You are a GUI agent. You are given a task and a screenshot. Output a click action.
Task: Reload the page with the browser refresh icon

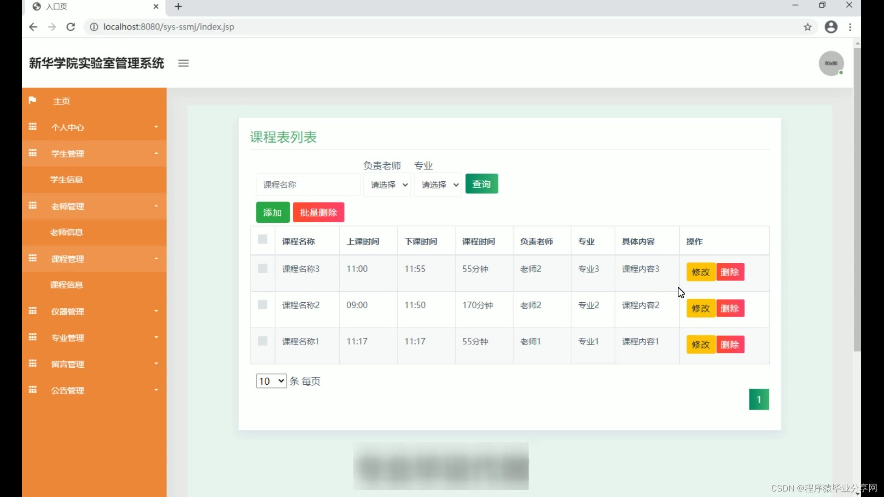pyautogui.click(x=70, y=27)
